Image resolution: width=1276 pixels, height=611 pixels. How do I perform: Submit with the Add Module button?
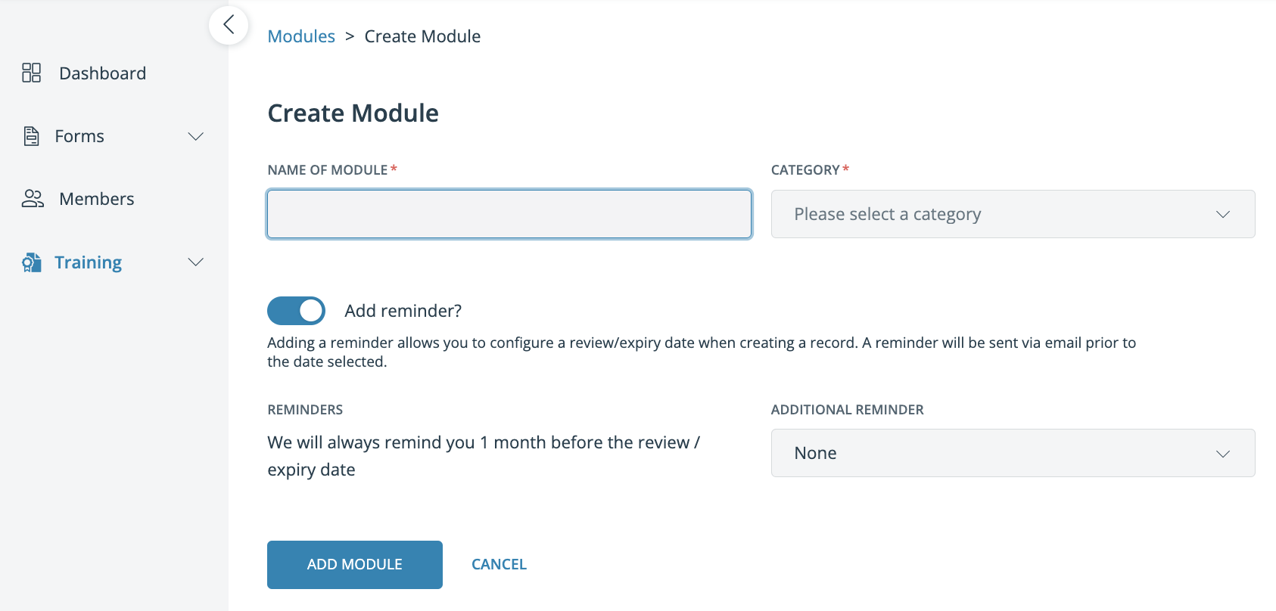click(355, 565)
